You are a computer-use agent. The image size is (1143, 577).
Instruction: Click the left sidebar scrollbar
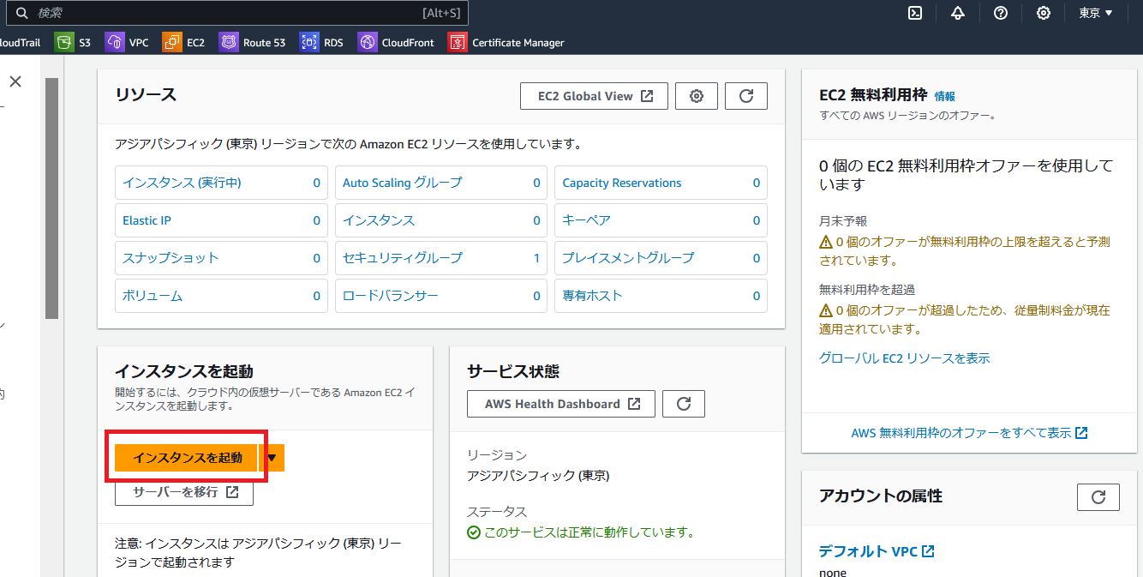(51, 198)
